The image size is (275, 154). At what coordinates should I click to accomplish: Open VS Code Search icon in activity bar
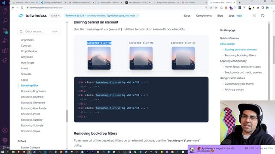(5, 21)
